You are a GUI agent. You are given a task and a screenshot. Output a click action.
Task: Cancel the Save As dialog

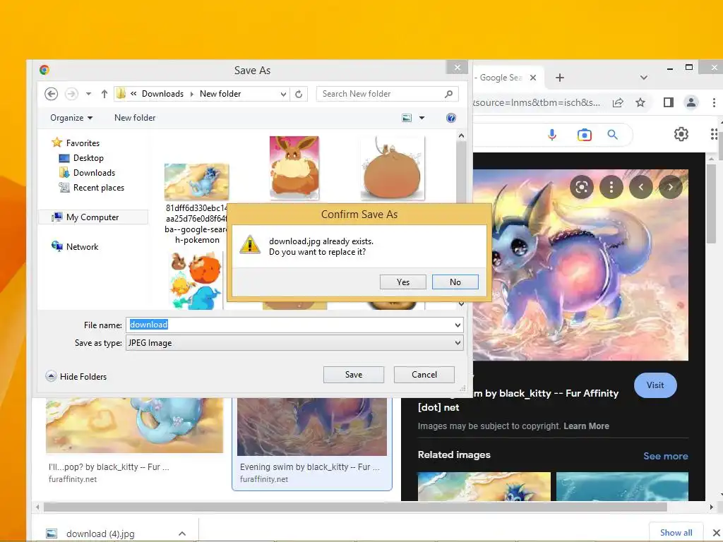424,375
